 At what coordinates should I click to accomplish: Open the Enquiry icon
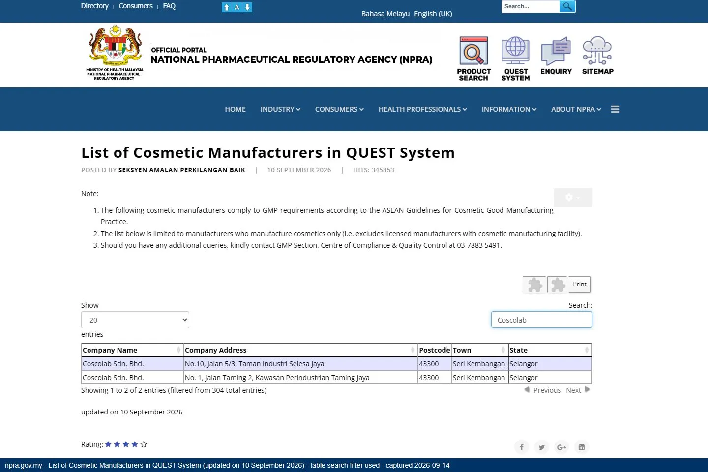click(x=556, y=56)
